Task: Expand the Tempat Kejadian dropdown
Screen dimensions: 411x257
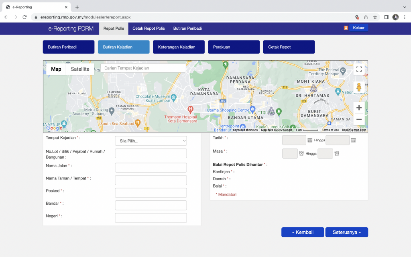Action: (151, 141)
